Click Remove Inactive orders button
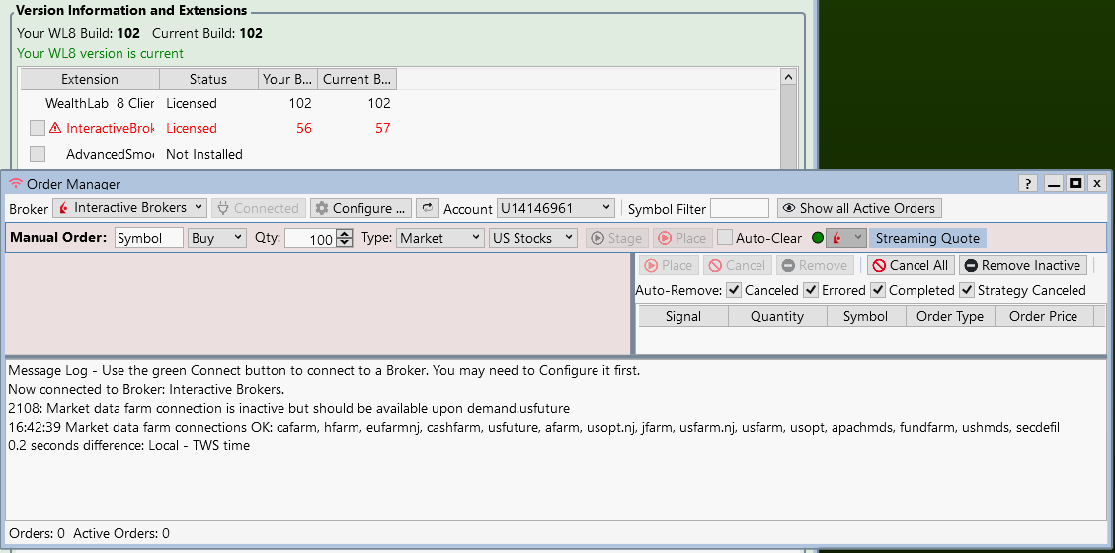The image size is (1115, 553). click(x=1022, y=265)
